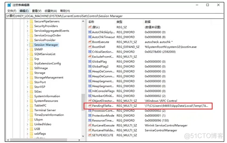
Task: Click the REG_EXPAND_SZ type cell
Action: [x=128, y=47]
